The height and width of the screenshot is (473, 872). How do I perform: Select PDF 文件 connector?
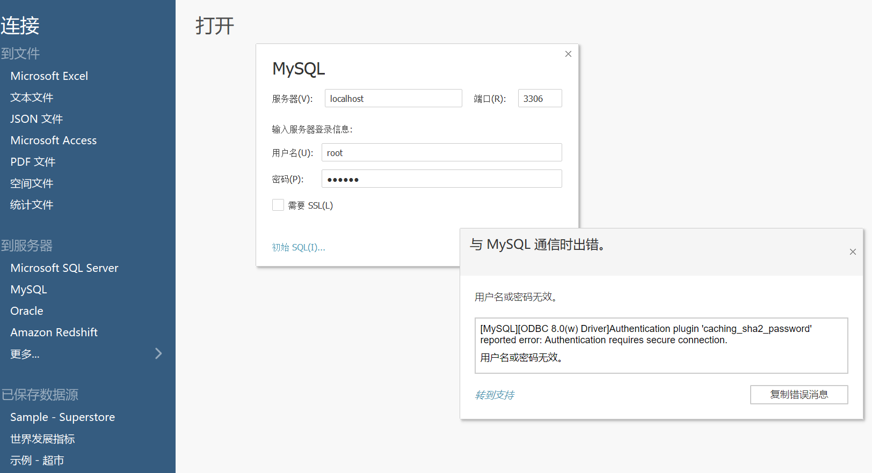click(x=33, y=162)
